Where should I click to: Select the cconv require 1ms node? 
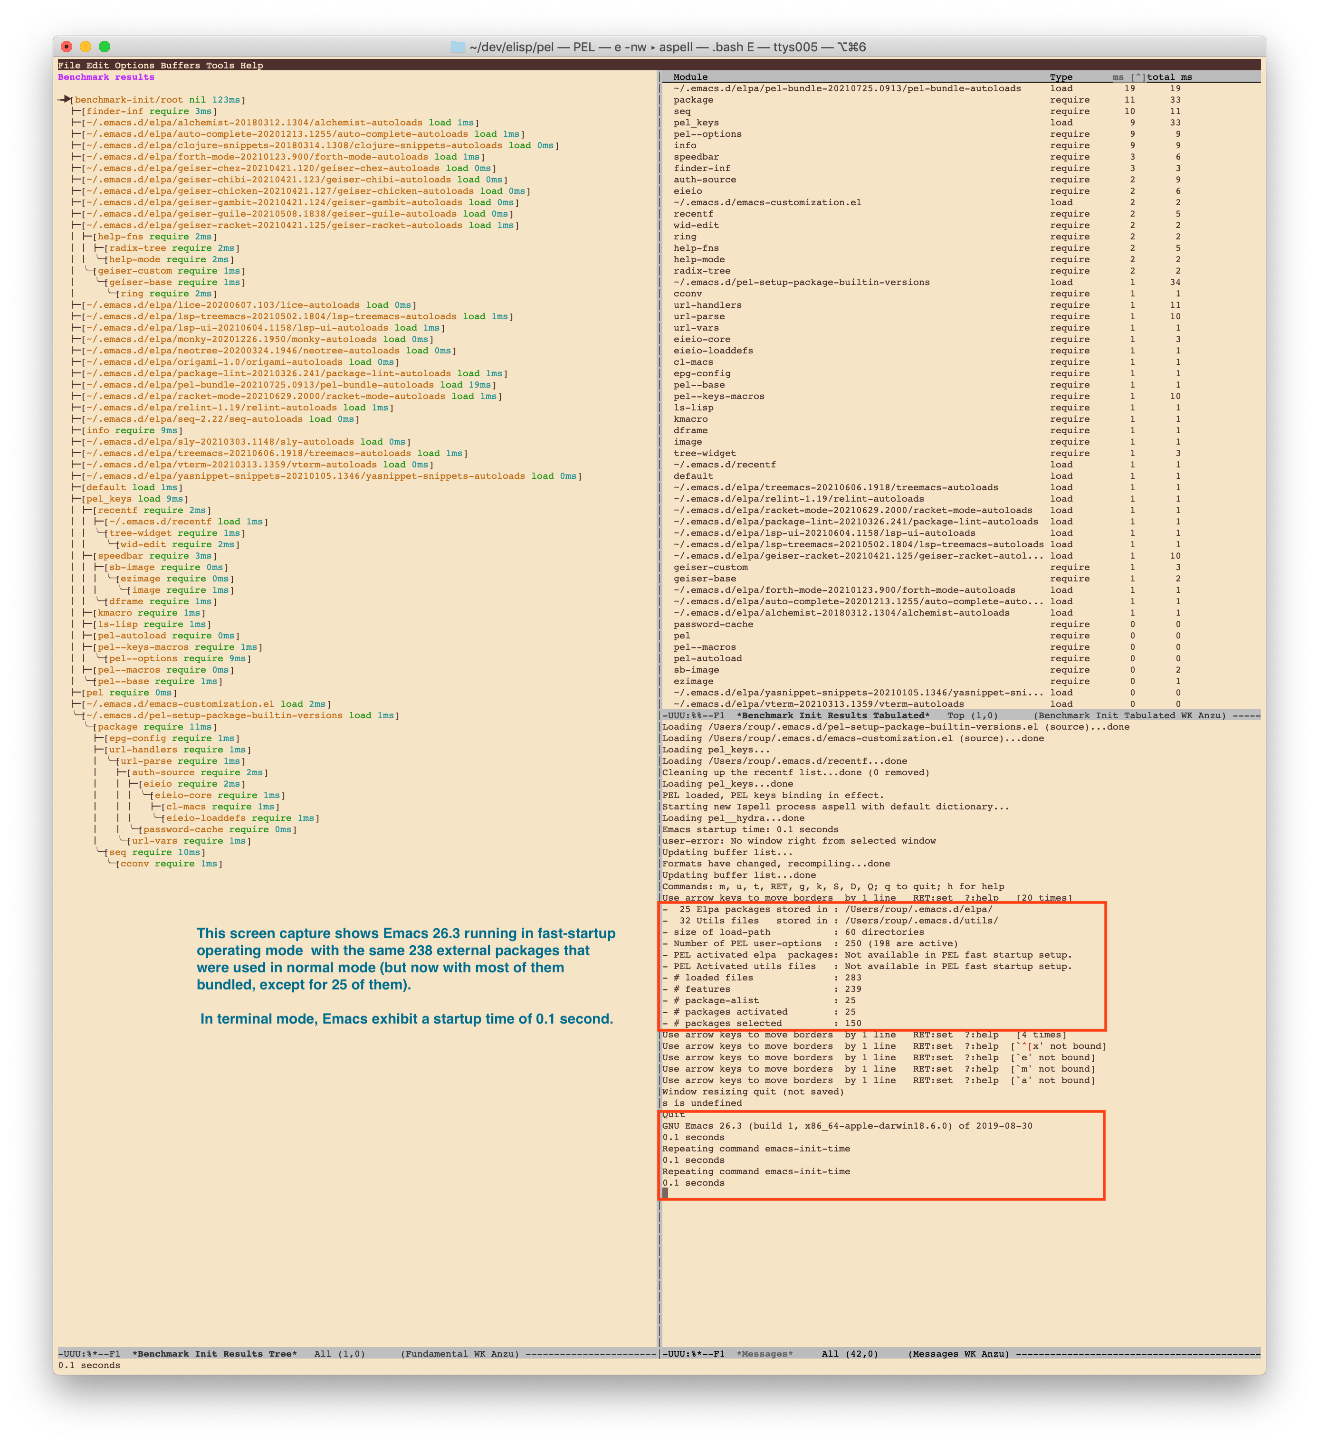point(169,864)
